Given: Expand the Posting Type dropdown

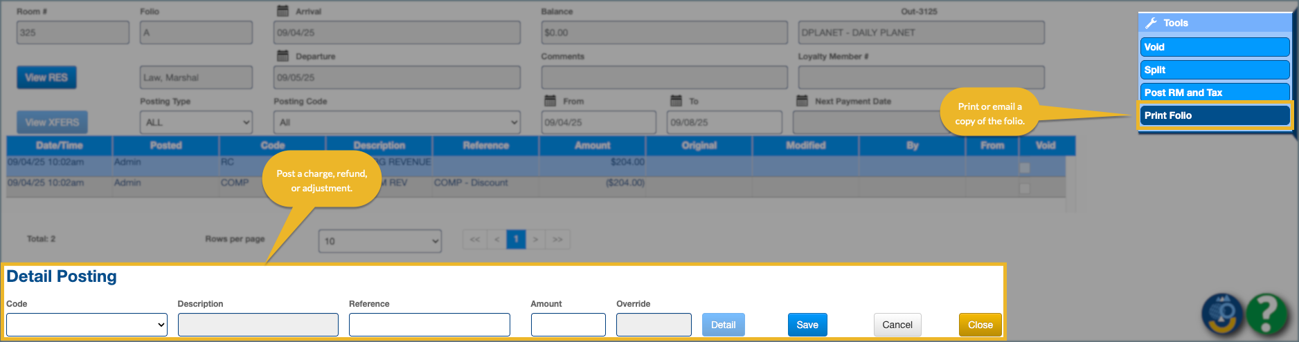Looking at the screenshot, I should [x=197, y=122].
